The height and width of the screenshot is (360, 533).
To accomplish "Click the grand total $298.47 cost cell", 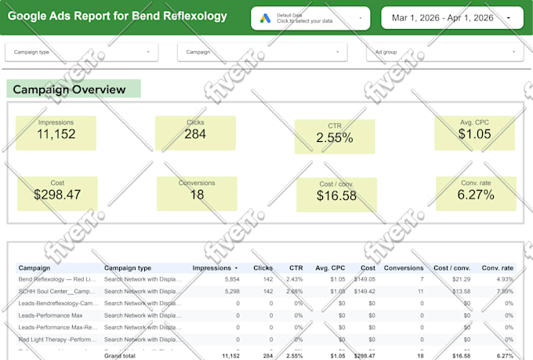I will (364, 355).
